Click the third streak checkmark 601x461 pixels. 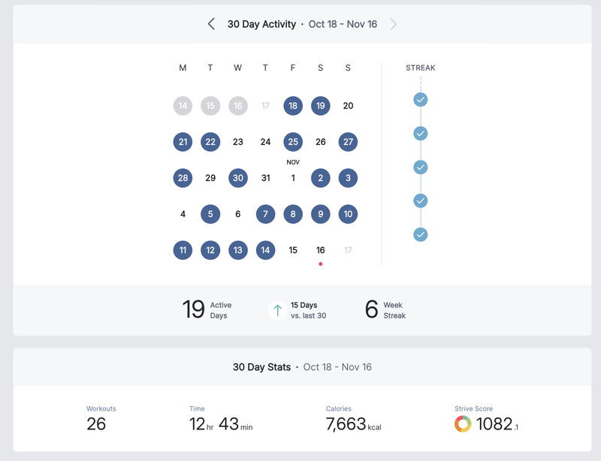421,167
